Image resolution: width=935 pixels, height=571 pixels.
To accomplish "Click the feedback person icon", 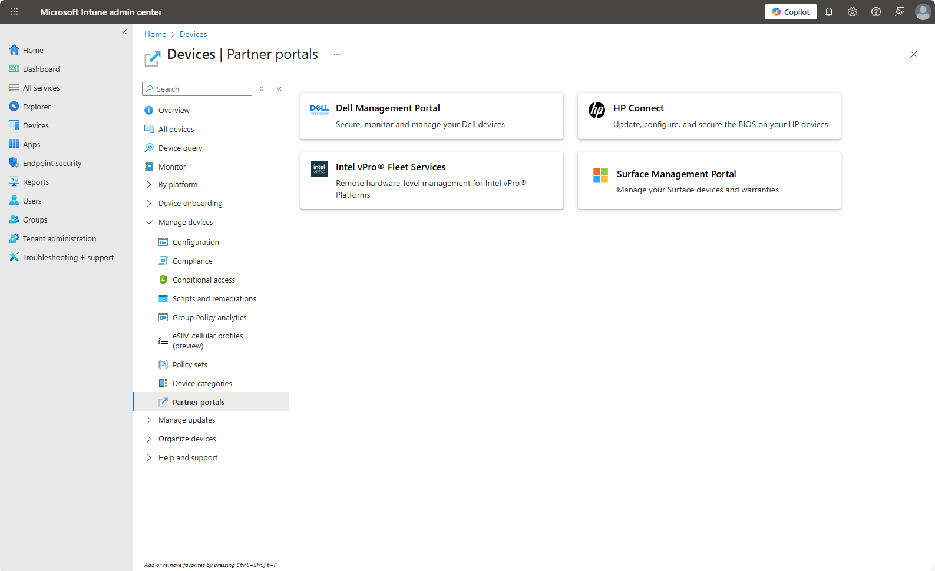I will 900,12.
